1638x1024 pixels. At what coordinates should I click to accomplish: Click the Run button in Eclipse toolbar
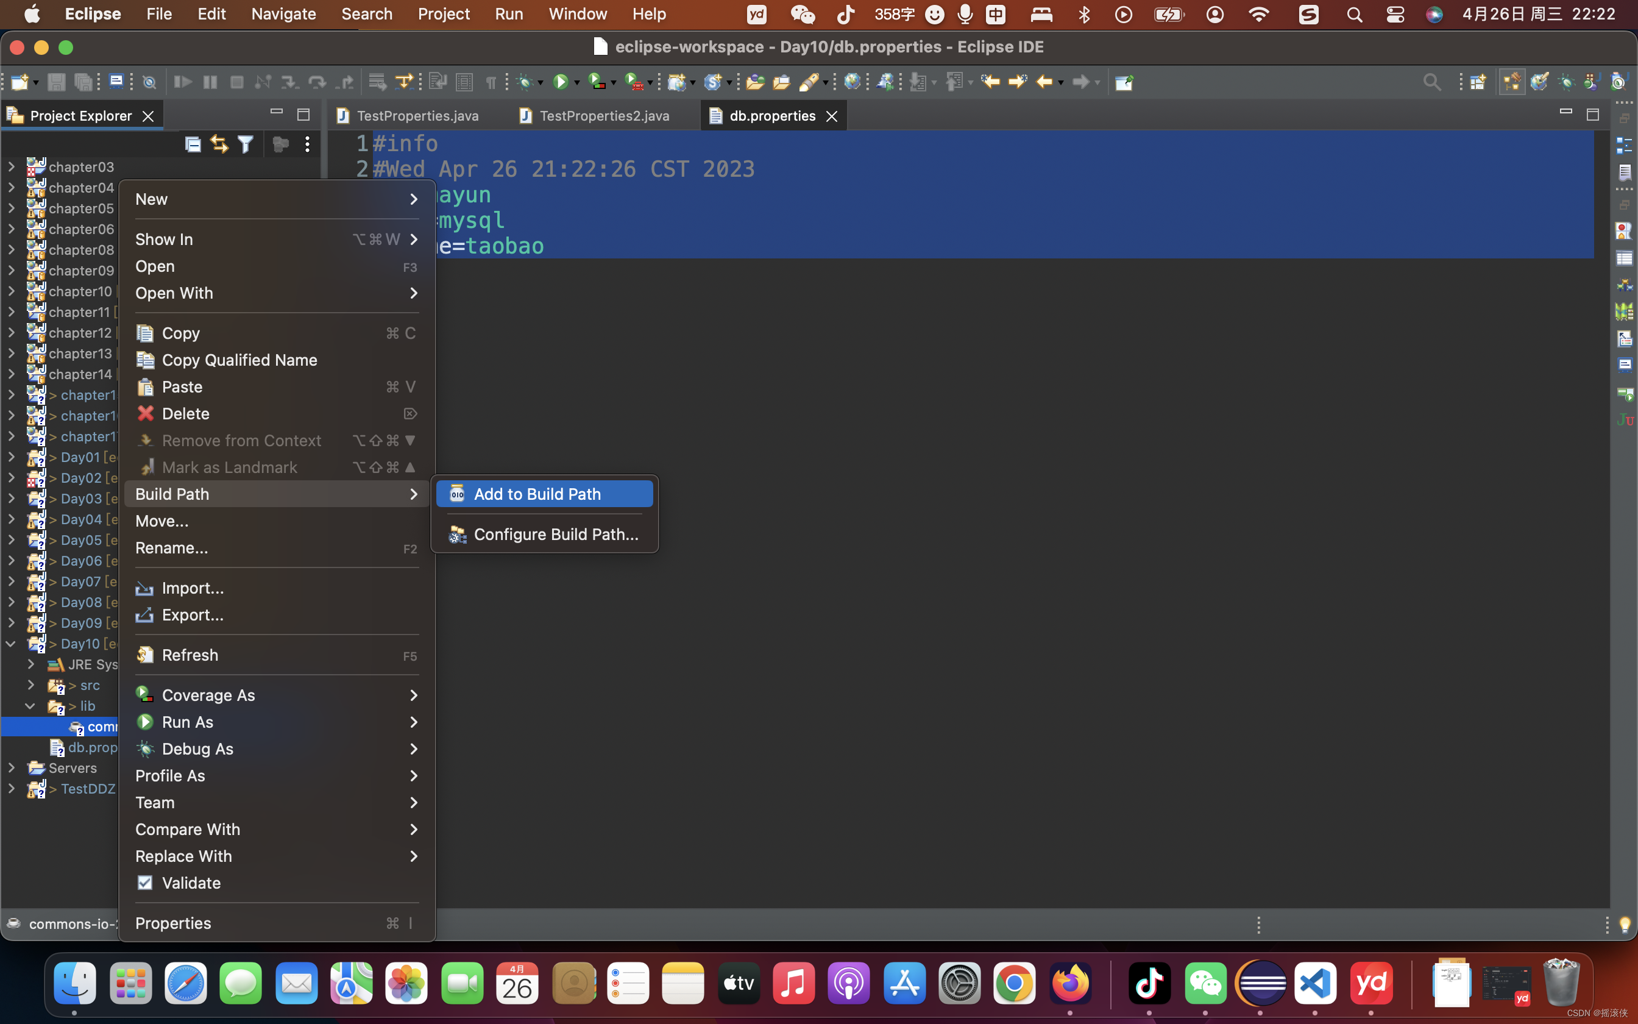tap(560, 80)
